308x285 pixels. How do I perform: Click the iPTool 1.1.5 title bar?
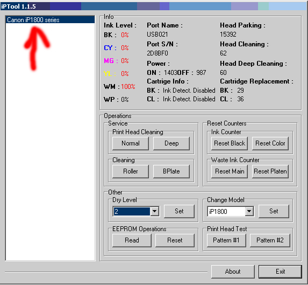(x=153, y=6)
